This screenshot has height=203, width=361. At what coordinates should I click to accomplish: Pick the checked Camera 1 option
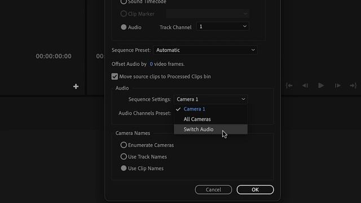(x=210, y=109)
